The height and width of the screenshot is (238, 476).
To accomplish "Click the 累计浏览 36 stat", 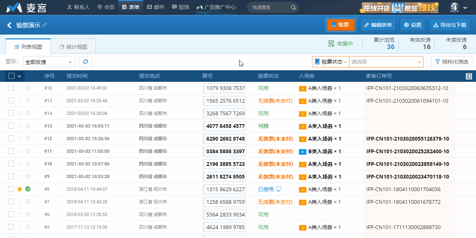I will click(384, 44).
